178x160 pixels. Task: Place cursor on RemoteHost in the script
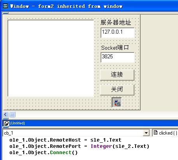[65, 140]
